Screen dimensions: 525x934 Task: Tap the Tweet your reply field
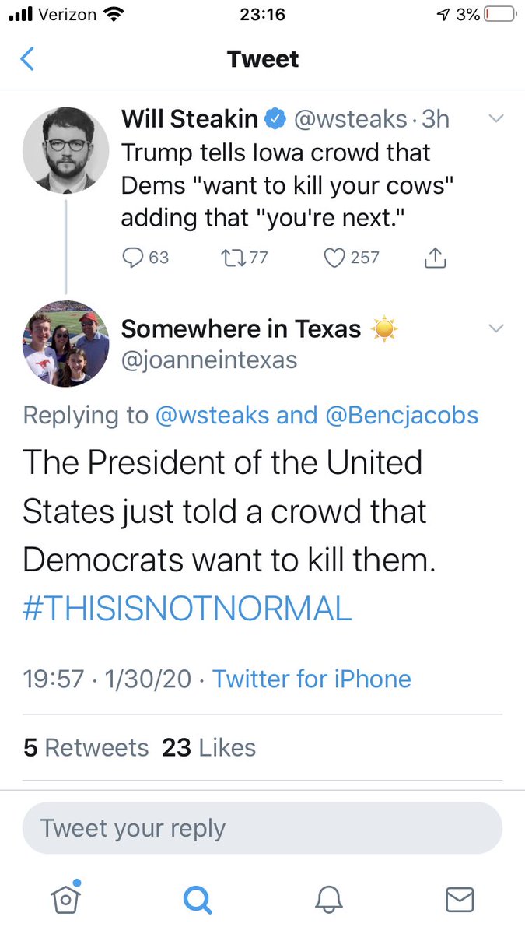click(x=262, y=828)
